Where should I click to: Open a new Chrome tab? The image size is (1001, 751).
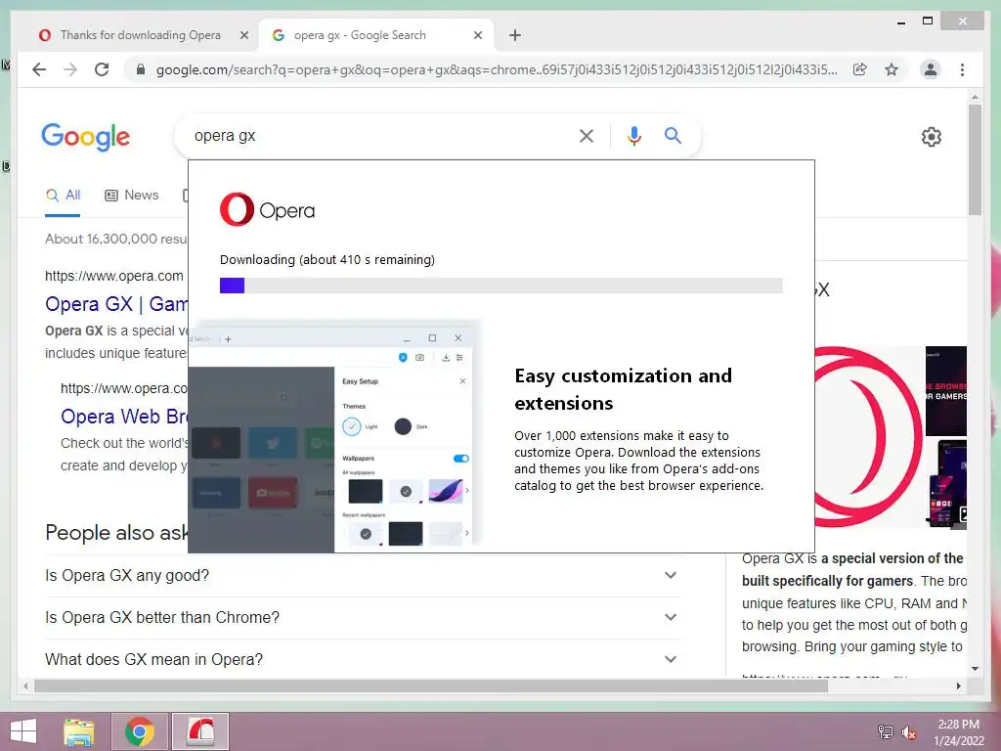pyautogui.click(x=515, y=35)
